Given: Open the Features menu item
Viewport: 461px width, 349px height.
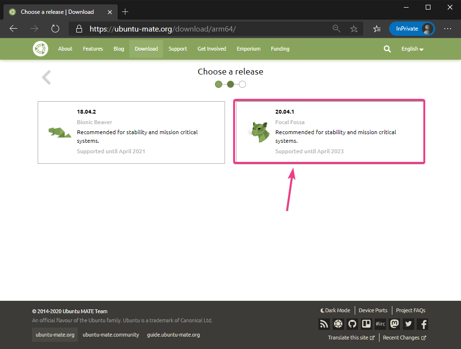Looking at the screenshot, I should pos(92,49).
